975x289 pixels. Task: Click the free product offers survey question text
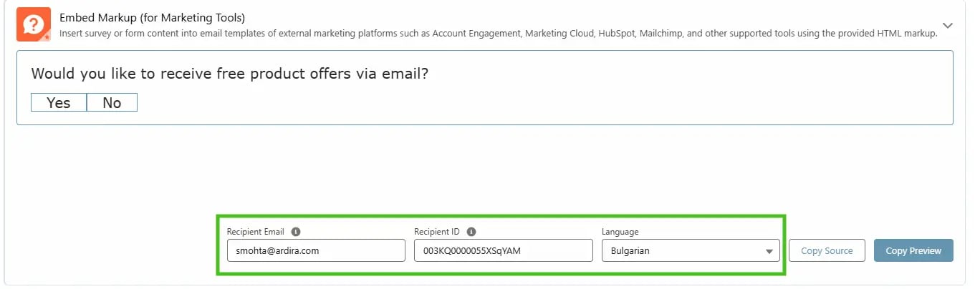click(230, 74)
